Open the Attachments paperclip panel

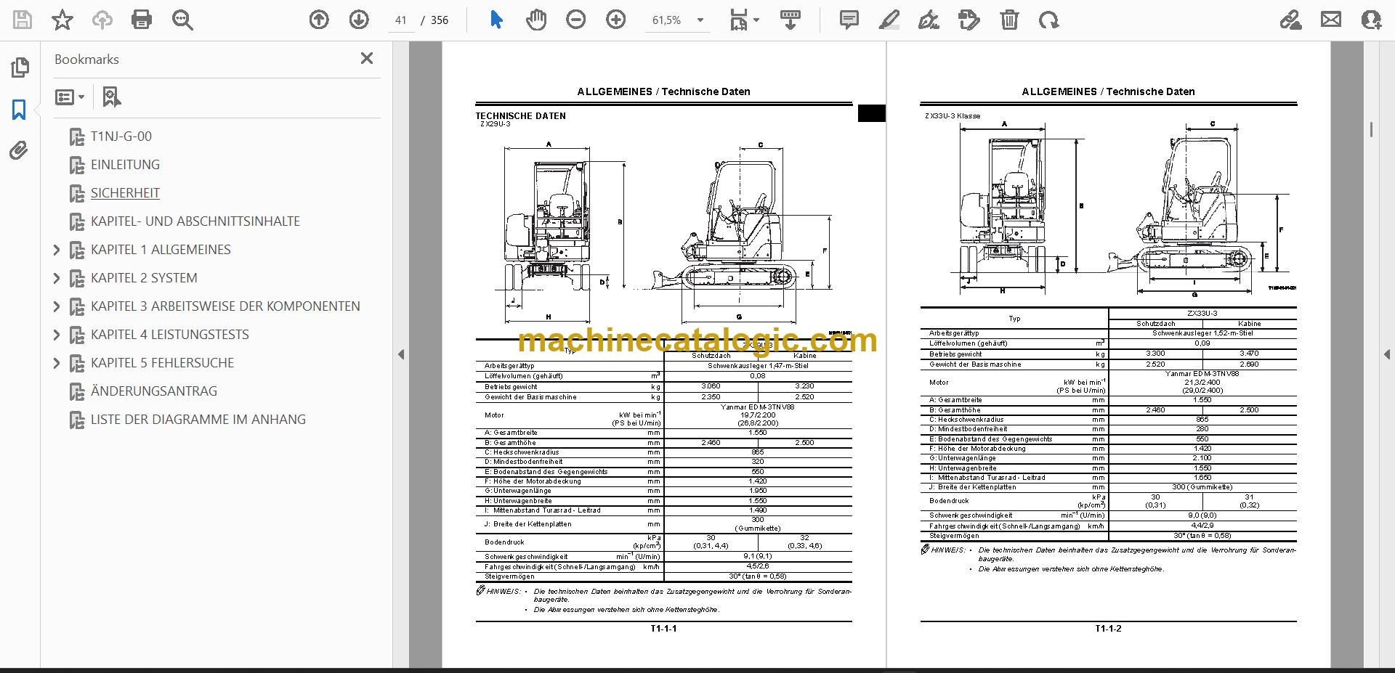19,150
